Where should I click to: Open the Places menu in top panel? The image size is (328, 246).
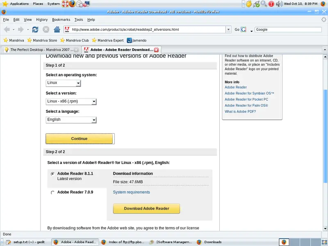[x=38, y=4]
